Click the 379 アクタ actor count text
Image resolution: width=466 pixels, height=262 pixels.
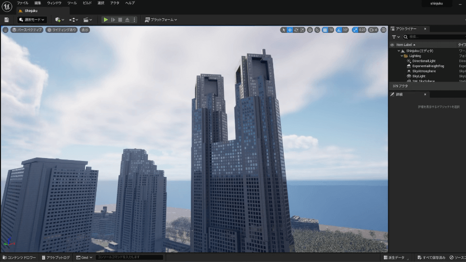[400, 86]
